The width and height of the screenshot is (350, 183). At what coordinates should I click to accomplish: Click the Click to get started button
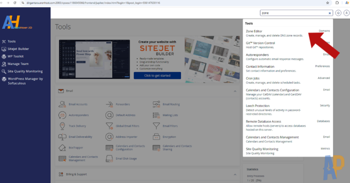(157, 75)
